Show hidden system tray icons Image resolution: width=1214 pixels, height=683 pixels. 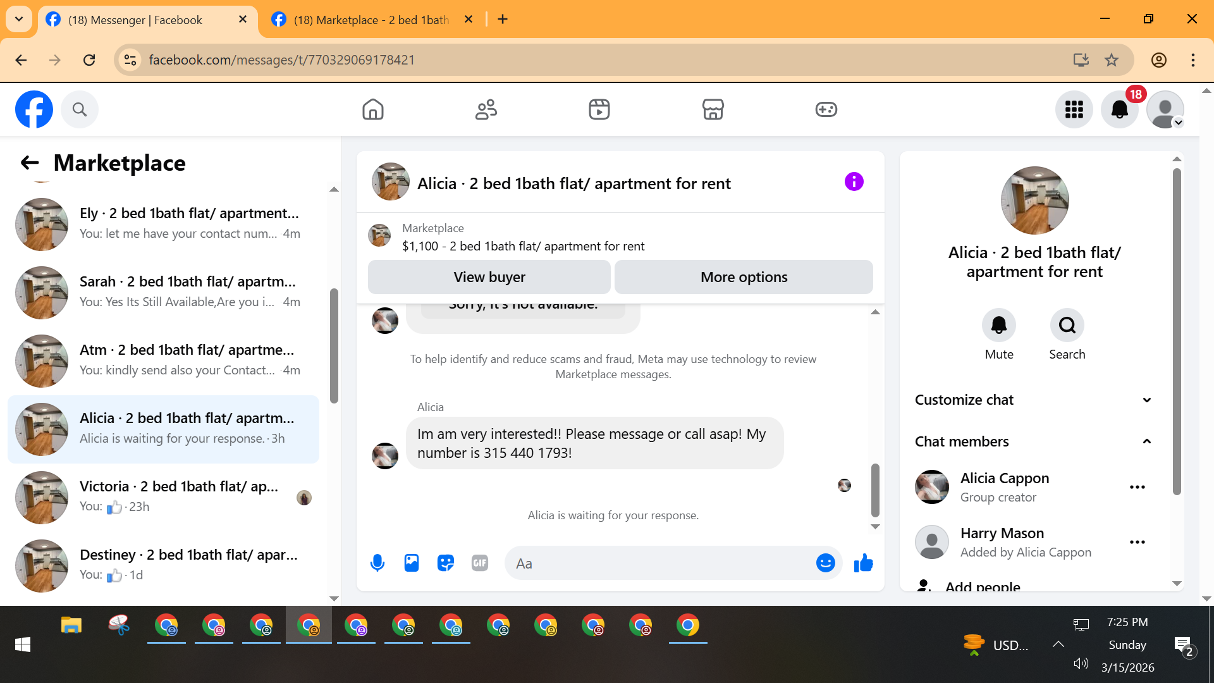tap(1058, 644)
